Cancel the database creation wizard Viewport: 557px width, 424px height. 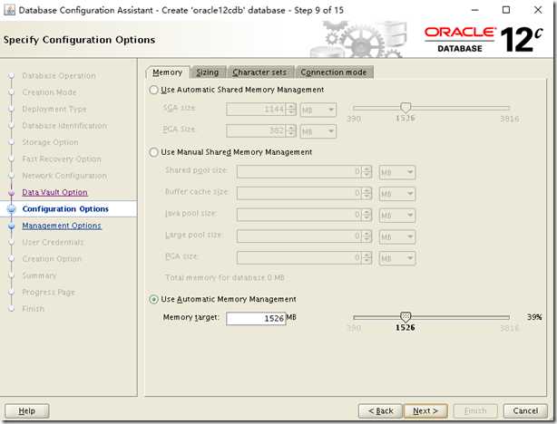525,411
